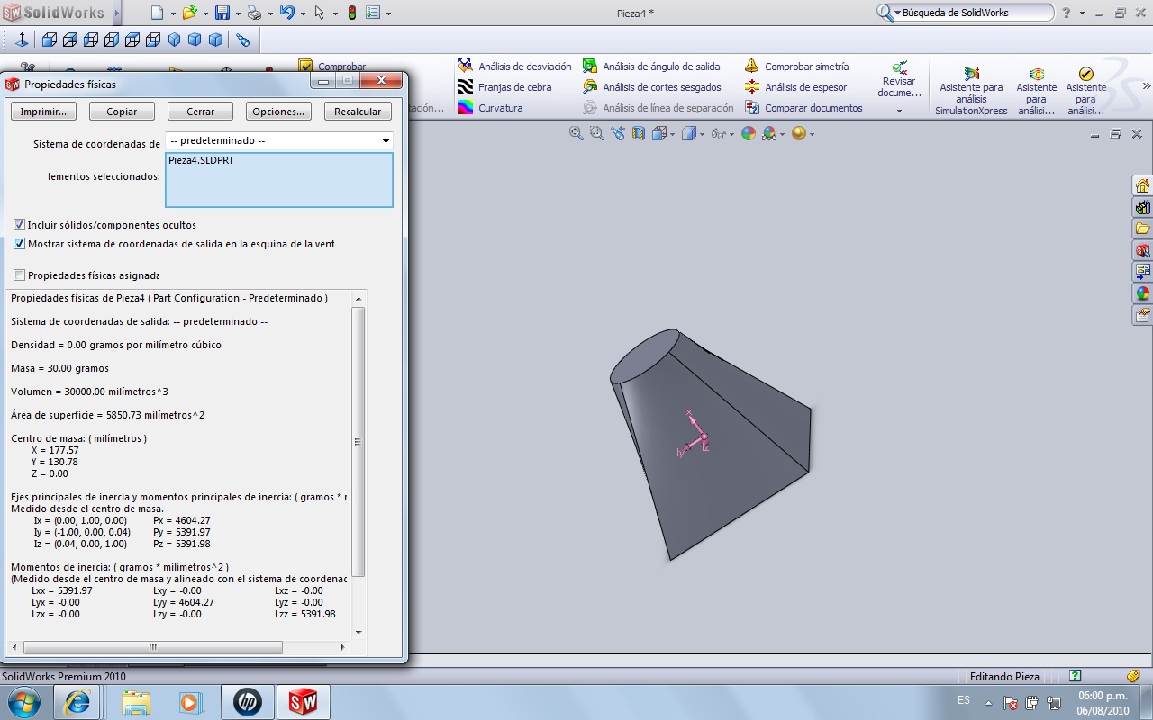Print the document using printer icon

click(254, 13)
